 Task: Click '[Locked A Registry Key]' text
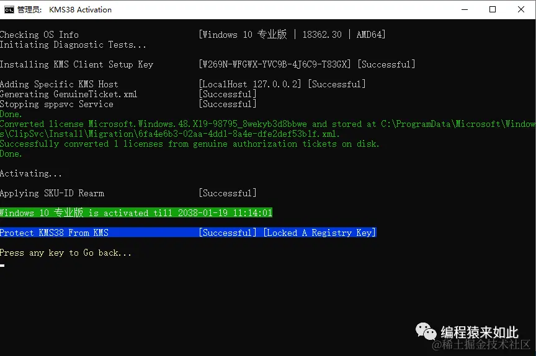point(319,233)
